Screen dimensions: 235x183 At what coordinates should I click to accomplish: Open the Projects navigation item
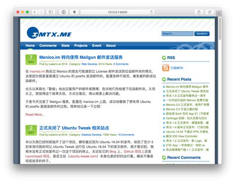click(x=81, y=46)
